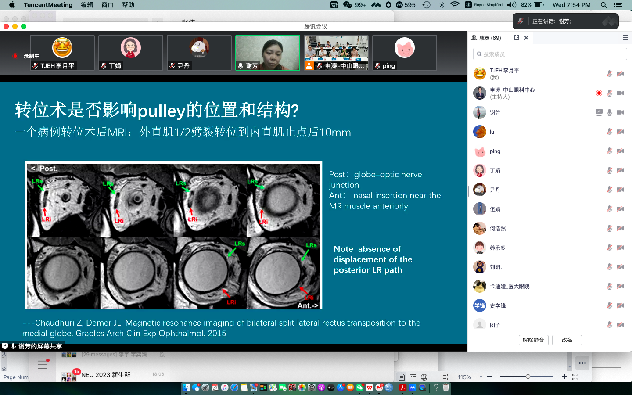
Task: Open the macOS Control Center menu
Action: pos(618,5)
